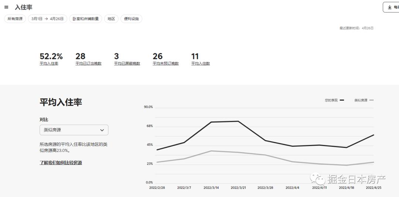This screenshot has height=197, width=399.
Task: Select the 平均入住数 metric
Action: pos(200,63)
